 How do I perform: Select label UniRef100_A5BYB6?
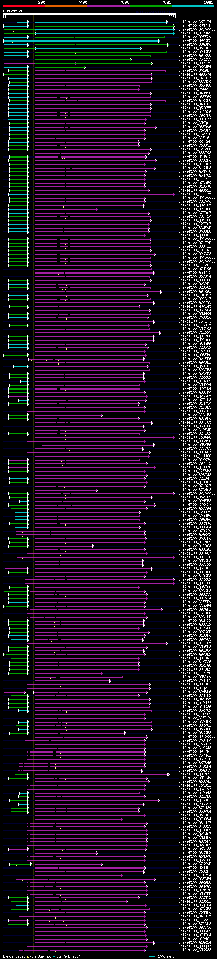point(195,445)
